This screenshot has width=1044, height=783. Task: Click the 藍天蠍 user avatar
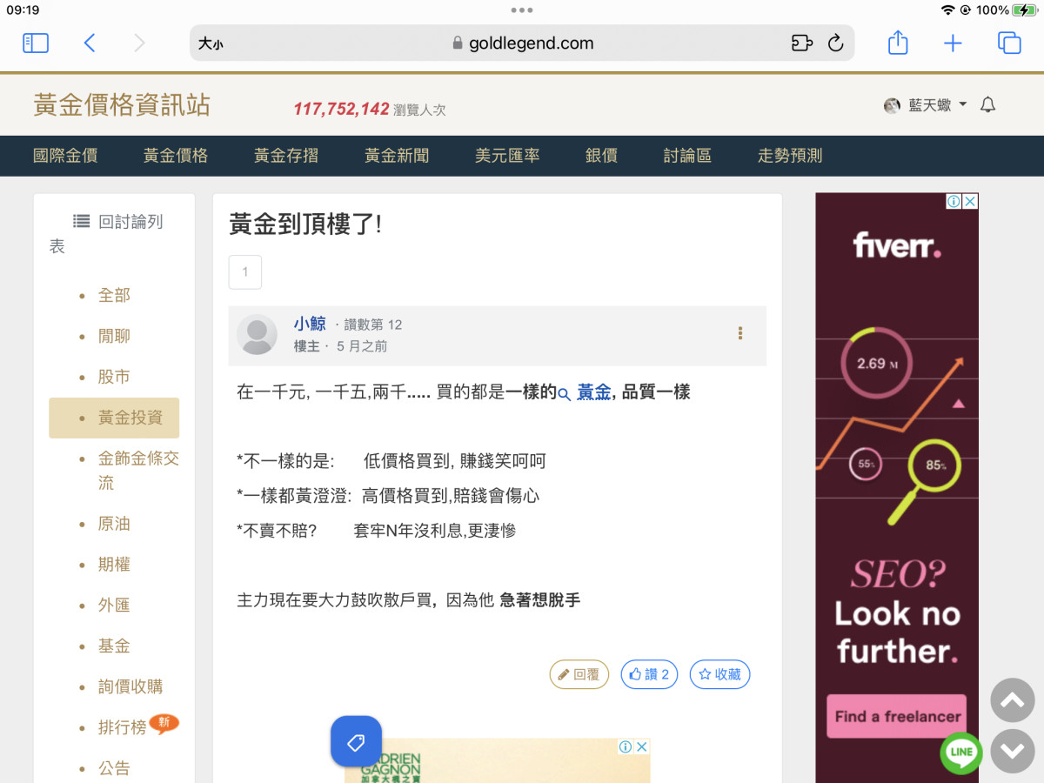(x=892, y=105)
